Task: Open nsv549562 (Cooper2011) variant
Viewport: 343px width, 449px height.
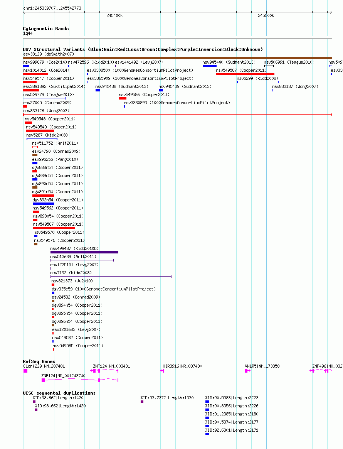Action: pos(58,208)
